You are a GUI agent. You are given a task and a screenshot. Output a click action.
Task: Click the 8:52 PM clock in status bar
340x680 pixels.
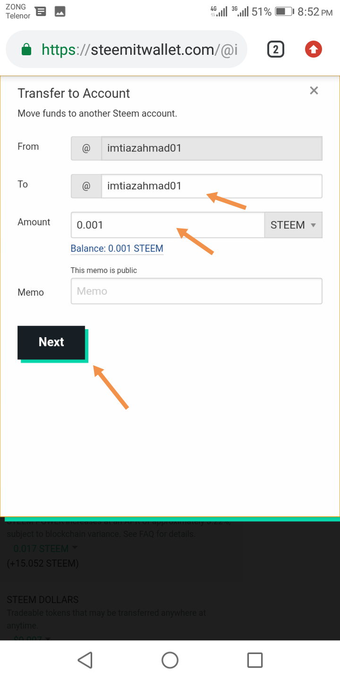[x=315, y=12]
